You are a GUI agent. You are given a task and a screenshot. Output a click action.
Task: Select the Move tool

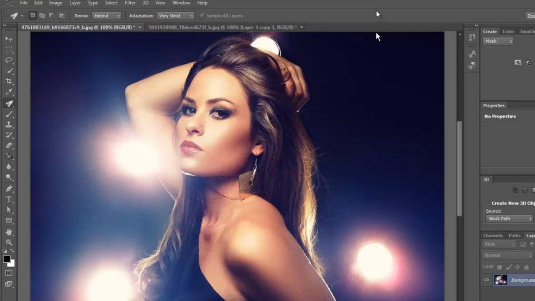click(9, 39)
